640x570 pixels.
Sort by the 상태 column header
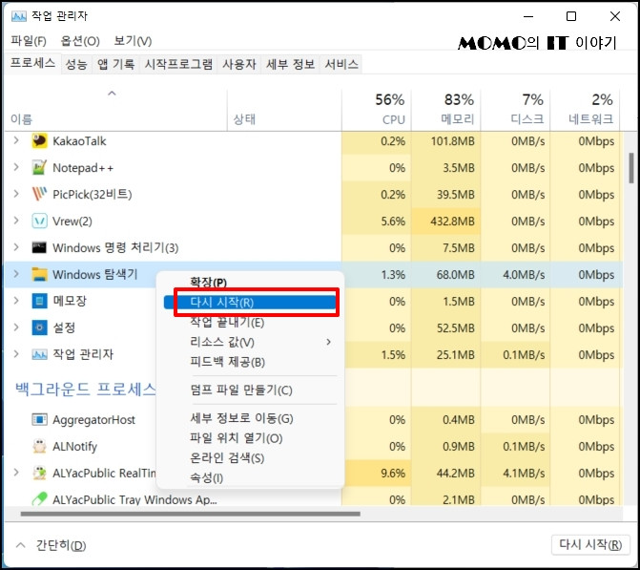284,110
